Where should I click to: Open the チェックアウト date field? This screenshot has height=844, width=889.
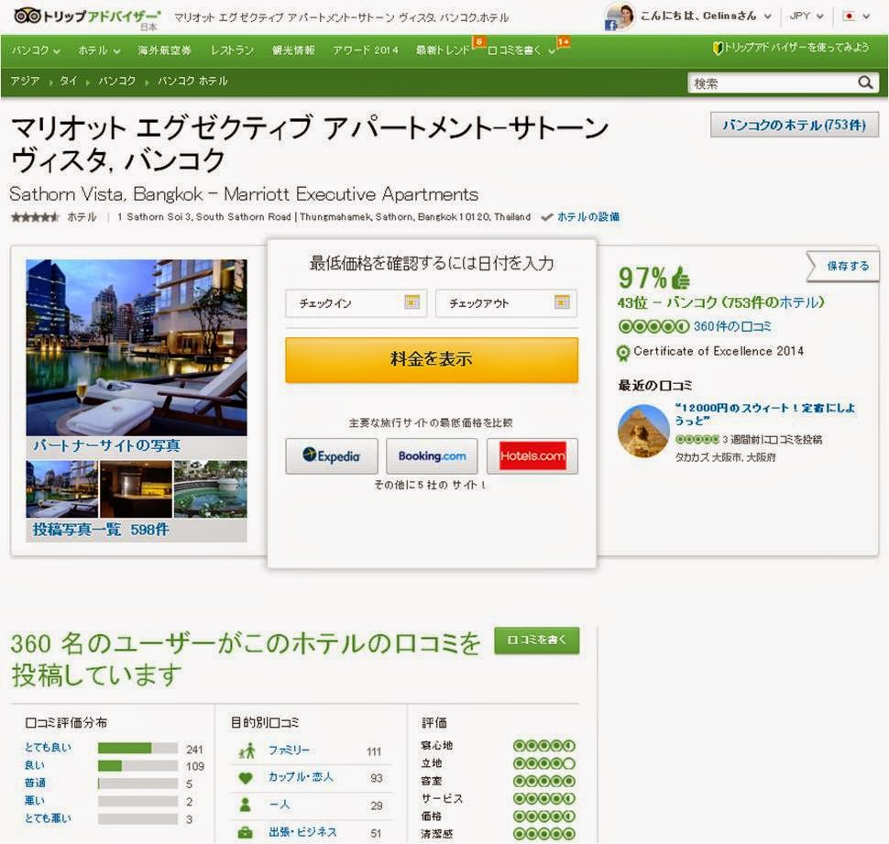(506, 302)
